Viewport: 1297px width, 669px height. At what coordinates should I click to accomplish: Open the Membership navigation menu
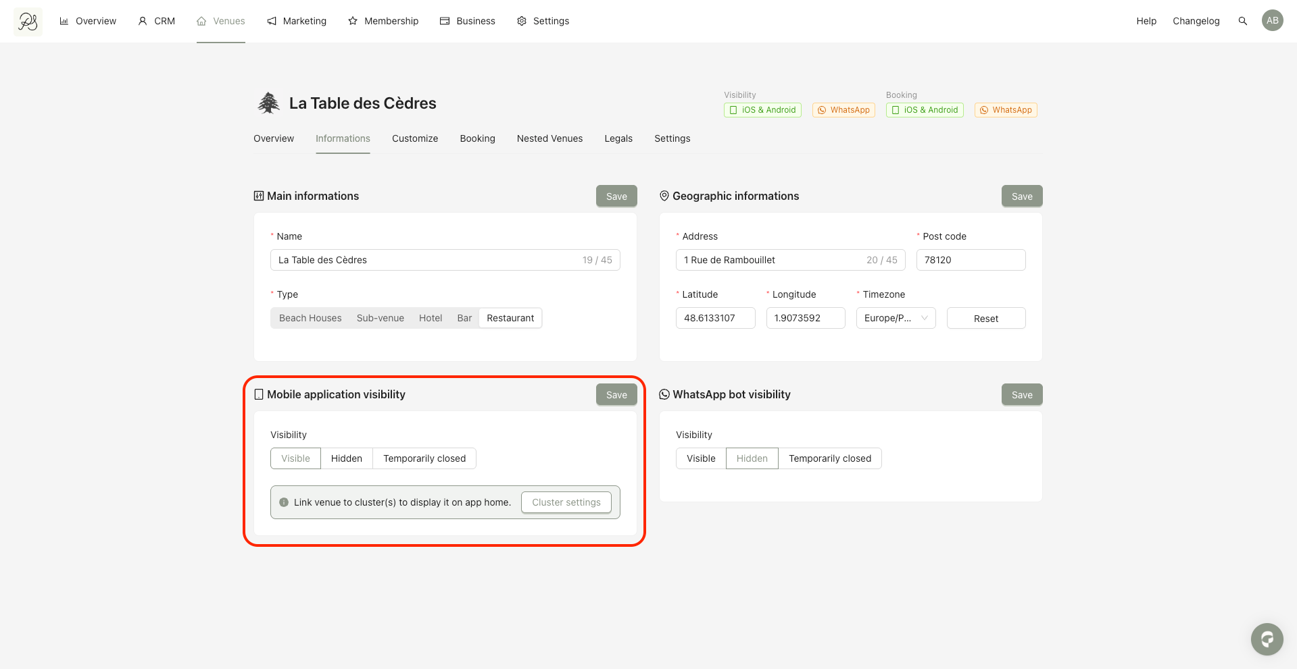(383, 21)
